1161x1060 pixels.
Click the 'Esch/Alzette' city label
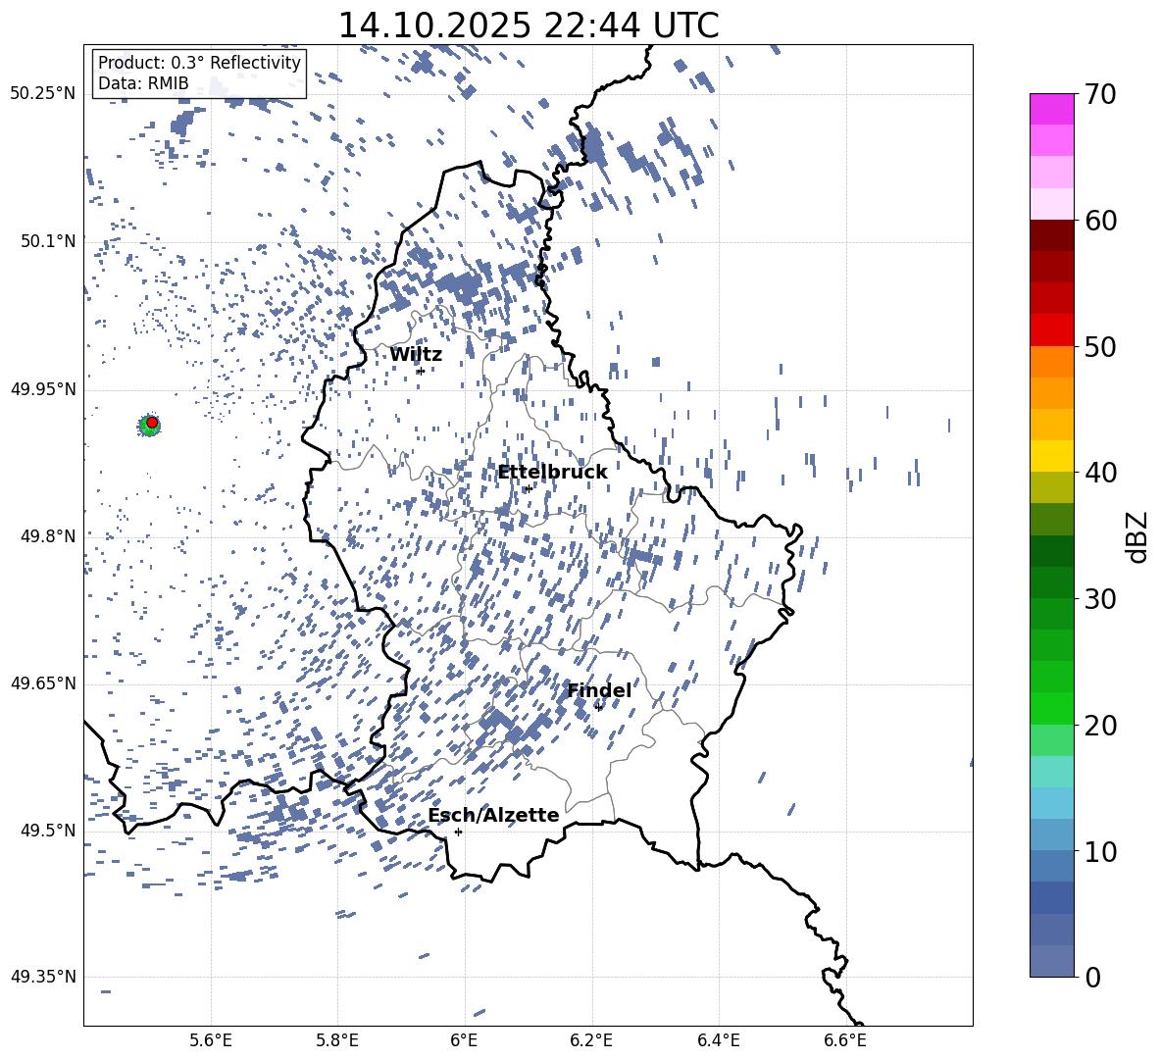[x=494, y=815]
